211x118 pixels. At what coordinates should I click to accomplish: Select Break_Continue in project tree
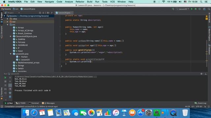(x=25, y=33)
